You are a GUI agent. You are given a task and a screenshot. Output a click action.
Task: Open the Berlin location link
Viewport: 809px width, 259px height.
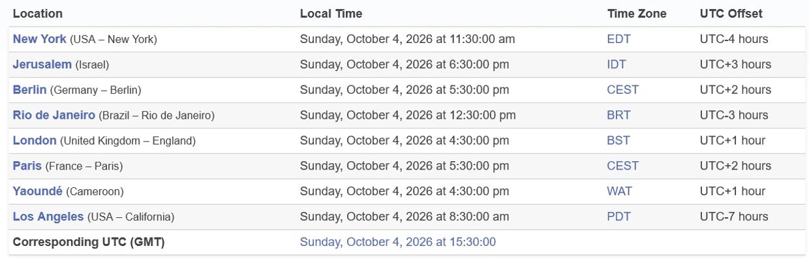pos(29,90)
